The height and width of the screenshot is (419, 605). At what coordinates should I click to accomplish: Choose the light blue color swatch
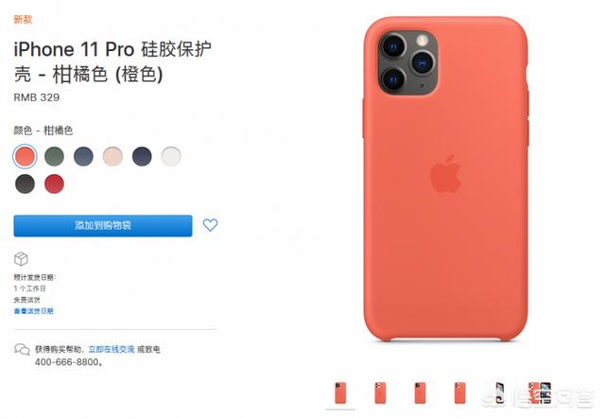point(83,156)
